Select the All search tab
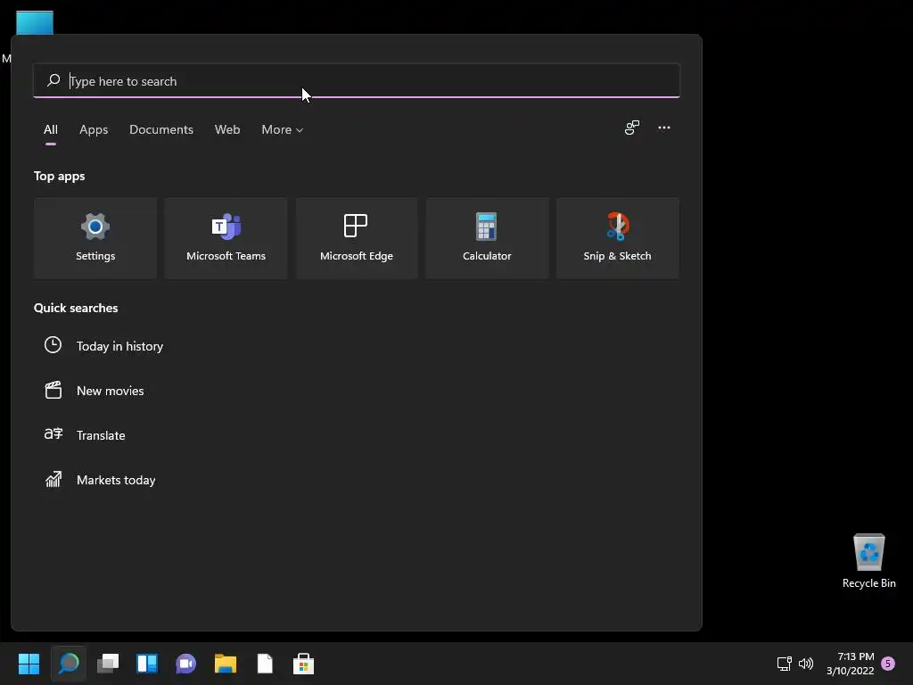Screen dimensions: 913x685 point(51,129)
